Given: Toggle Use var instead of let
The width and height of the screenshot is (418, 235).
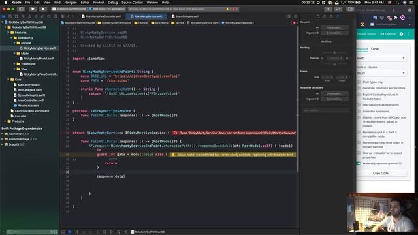Looking at the screenshot, I should point(359,153).
